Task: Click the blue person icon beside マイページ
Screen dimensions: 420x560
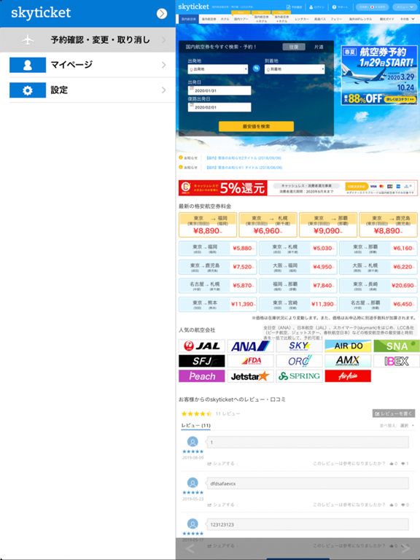Action: point(28,65)
